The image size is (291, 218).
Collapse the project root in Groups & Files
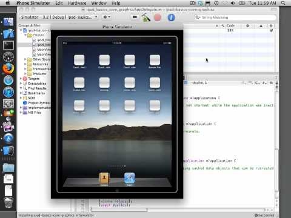pyautogui.click(x=21, y=30)
